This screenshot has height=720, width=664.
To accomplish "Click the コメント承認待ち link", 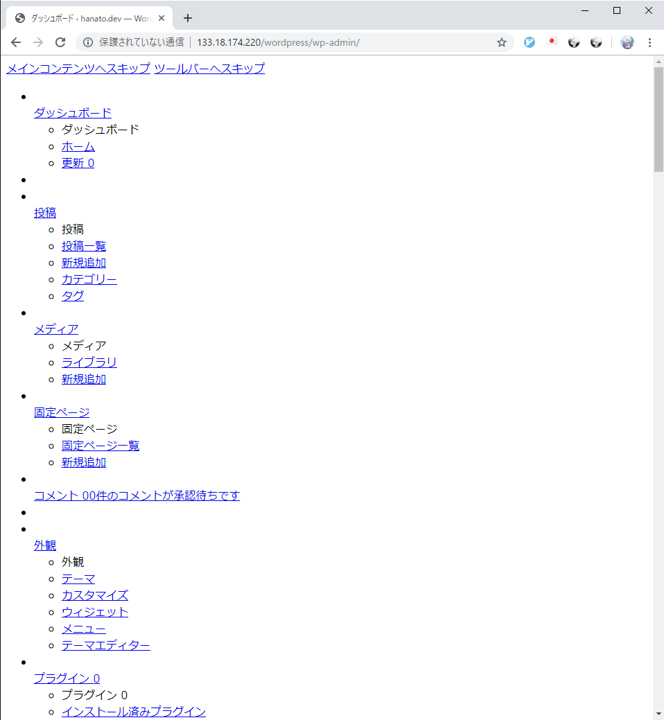I will pyautogui.click(x=137, y=495).
